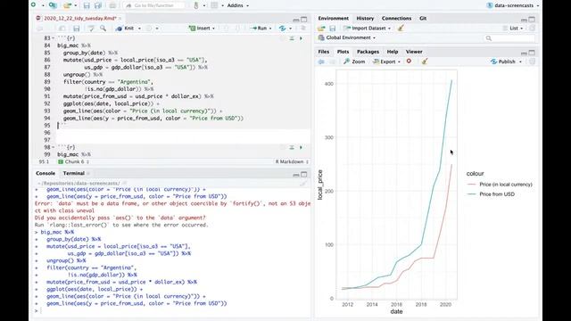571x321 pixels.
Task: Save workspace using the Environment disk icon
Action: pos(333,29)
